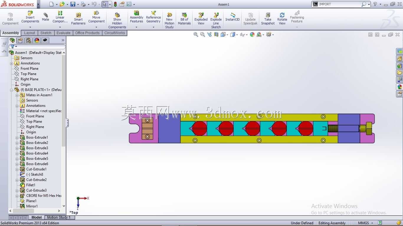Click the Take Snapshot tool
The width and height of the screenshot is (403, 226).
268,19
